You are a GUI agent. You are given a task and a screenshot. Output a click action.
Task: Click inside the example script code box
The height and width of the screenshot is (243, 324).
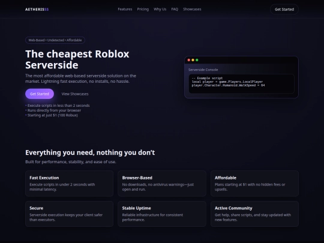click(x=241, y=83)
